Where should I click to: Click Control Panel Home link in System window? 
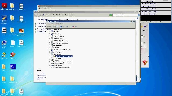coord(42,19)
